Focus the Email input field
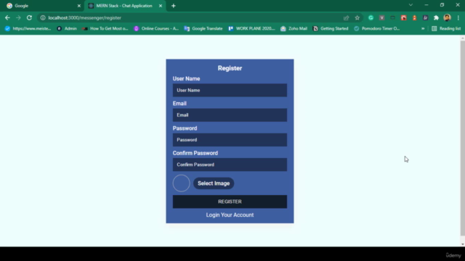Viewport: 465px width, 261px height. (x=230, y=115)
